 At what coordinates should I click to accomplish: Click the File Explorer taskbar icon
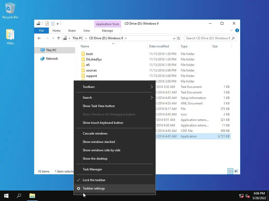point(32,196)
